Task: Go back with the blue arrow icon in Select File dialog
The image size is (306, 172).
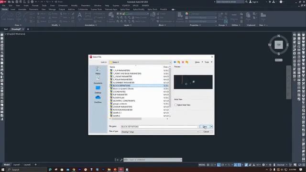Action: (175, 62)
